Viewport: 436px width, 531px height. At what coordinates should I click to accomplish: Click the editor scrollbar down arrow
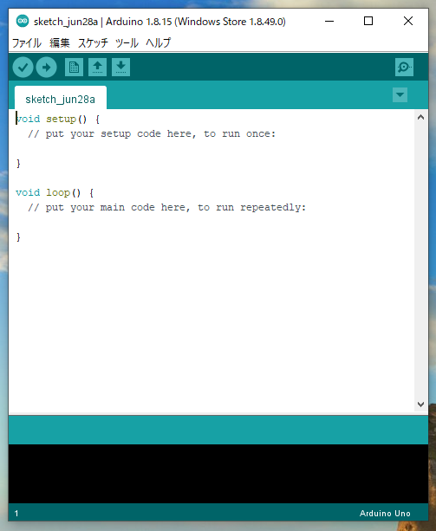pyautogui.click(x=420, y=404)
